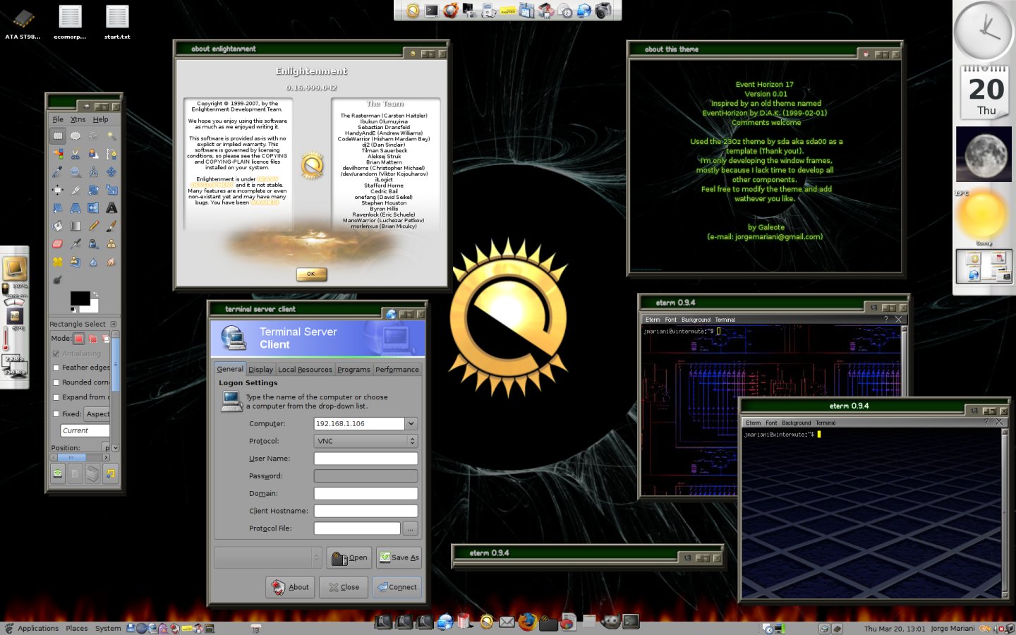
Task: Select the Free Select lasso tool
Action: click(x=93, y=135)
